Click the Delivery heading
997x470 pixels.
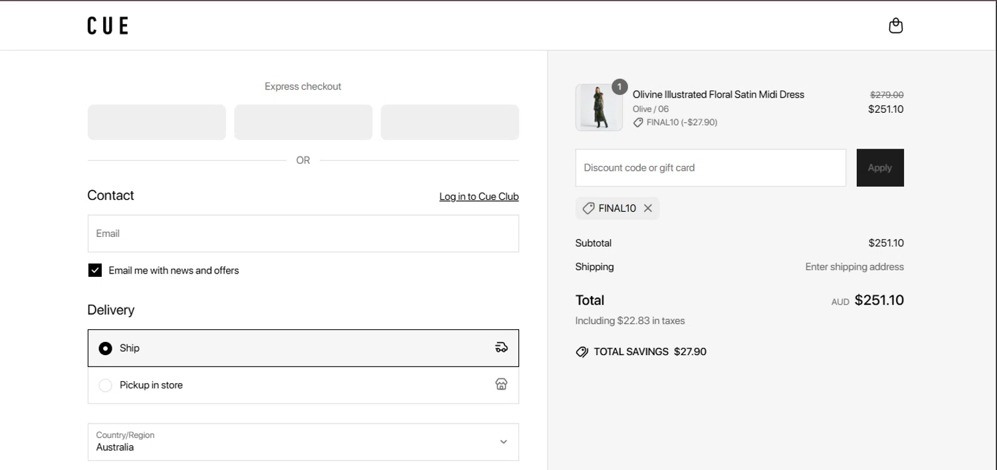(x=111, y=310)
